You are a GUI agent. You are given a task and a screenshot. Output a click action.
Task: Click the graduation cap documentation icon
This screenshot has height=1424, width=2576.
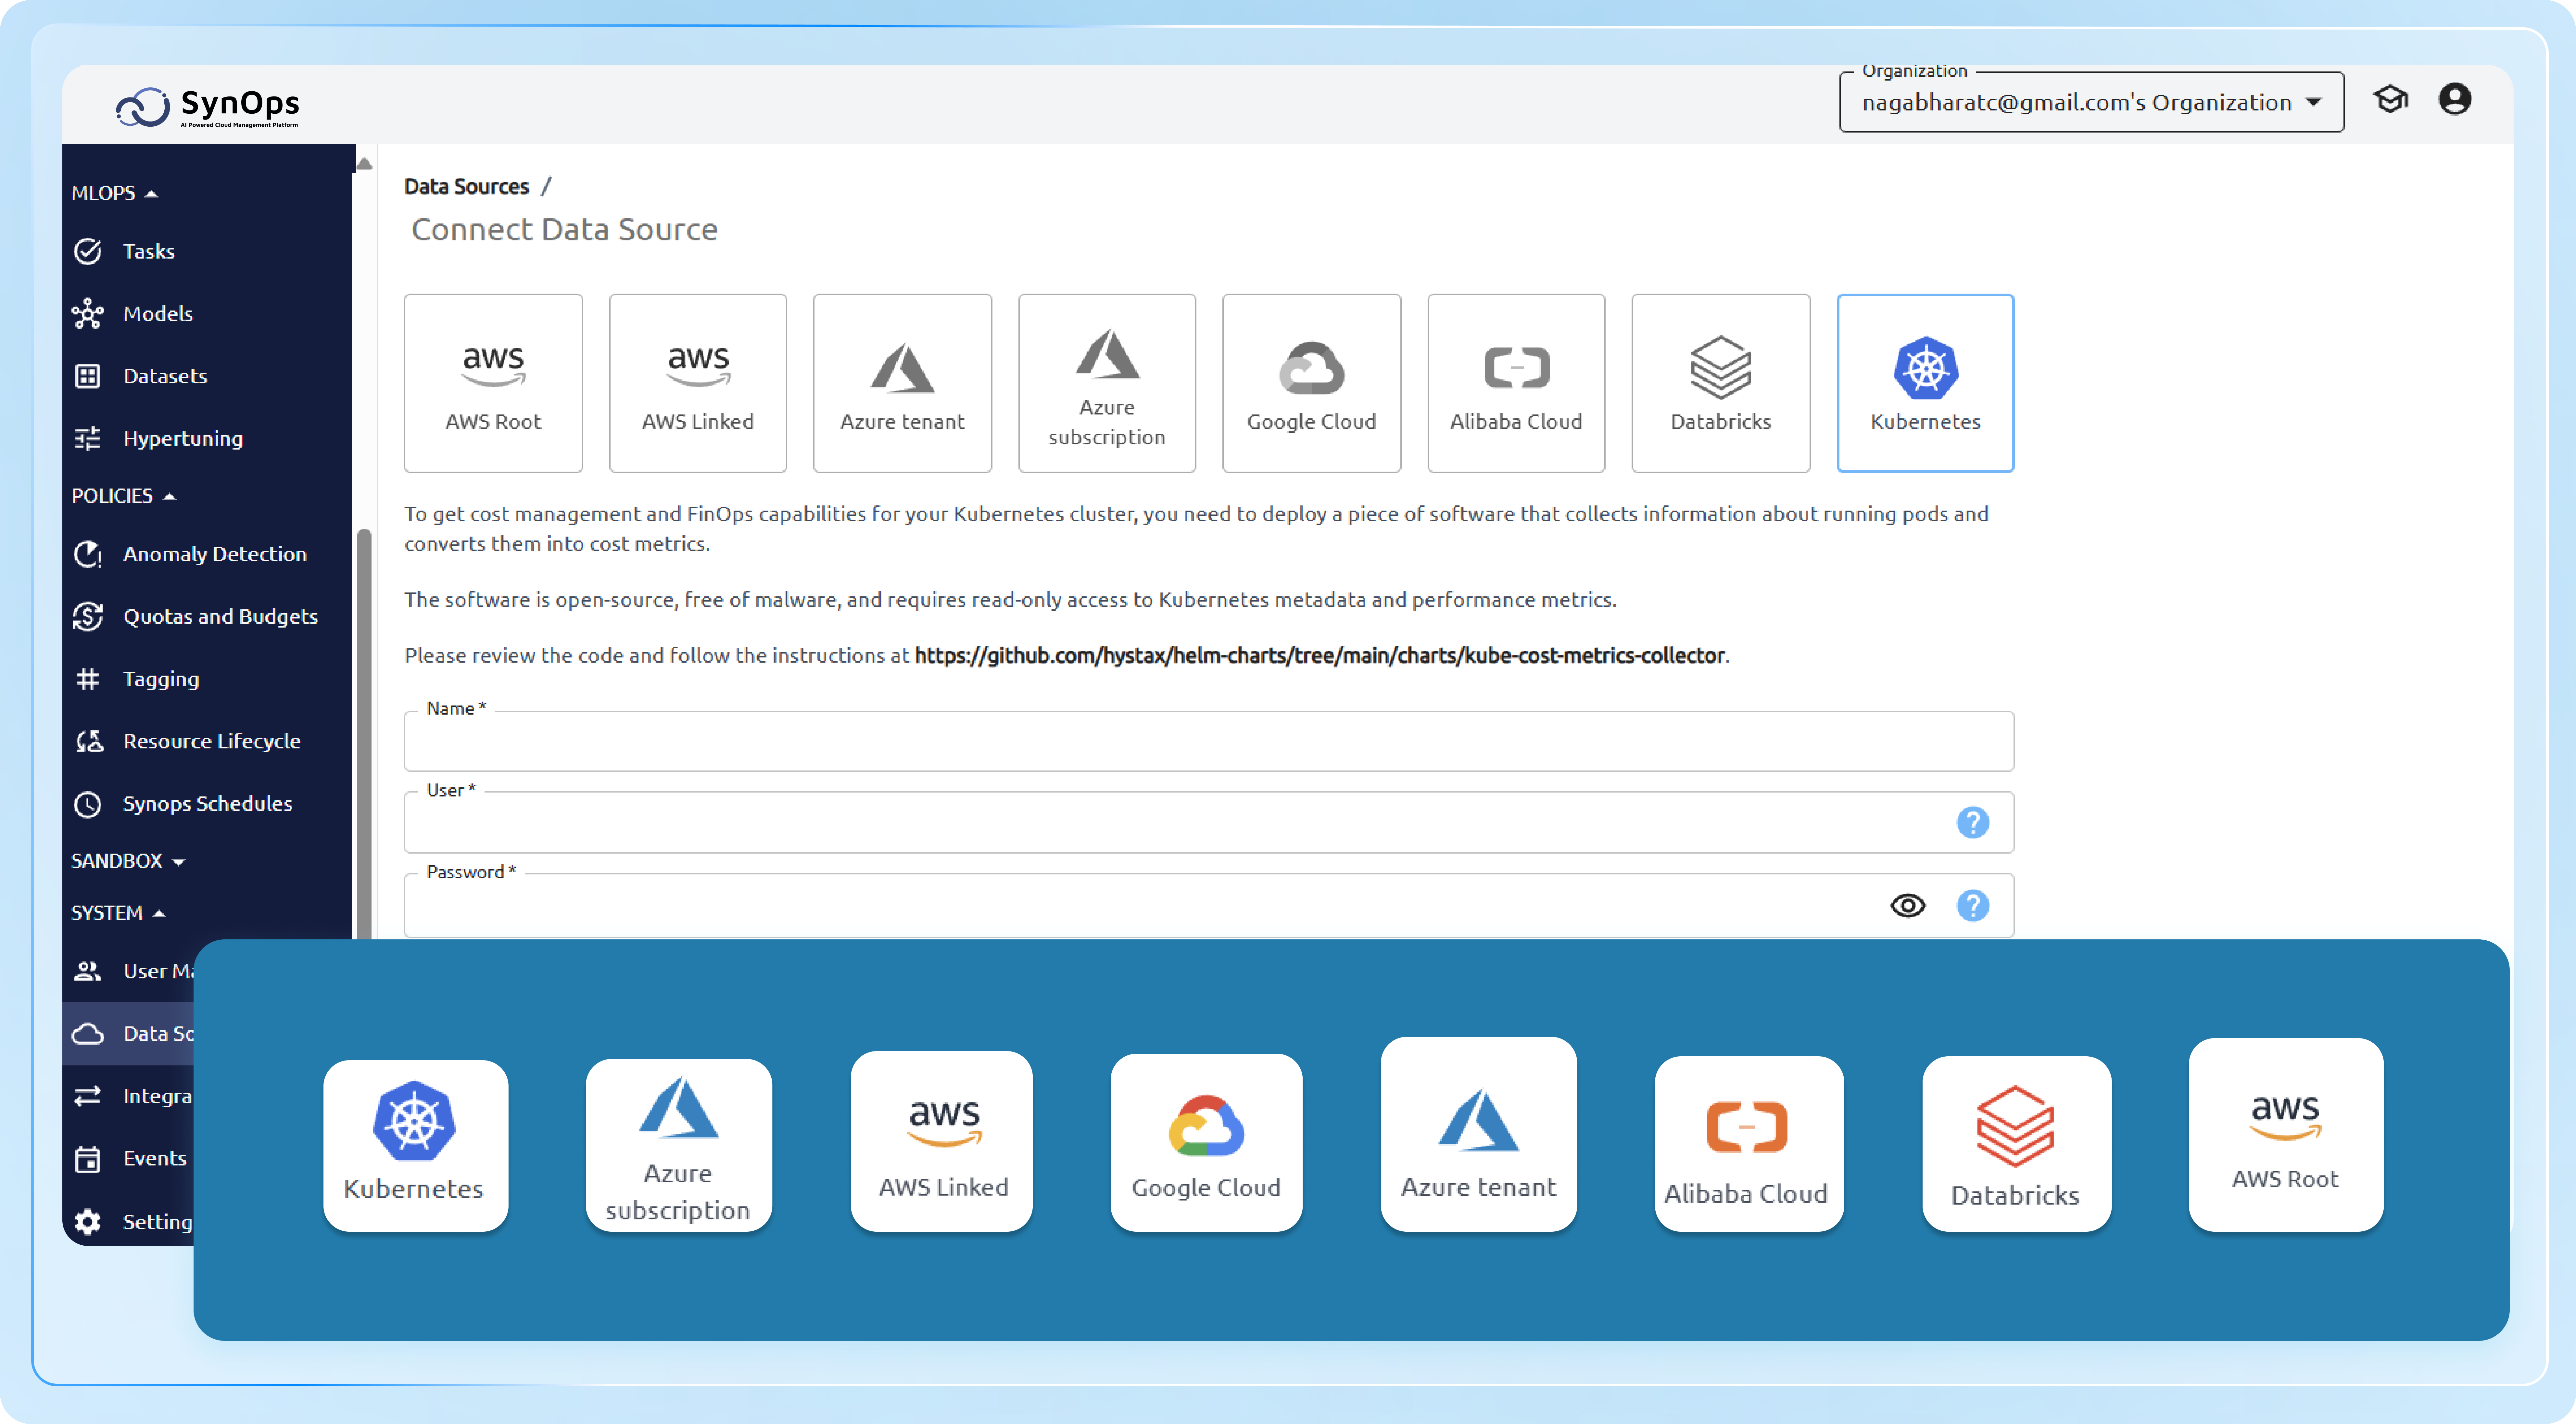pyautogui.click(x=2390, y=99)
